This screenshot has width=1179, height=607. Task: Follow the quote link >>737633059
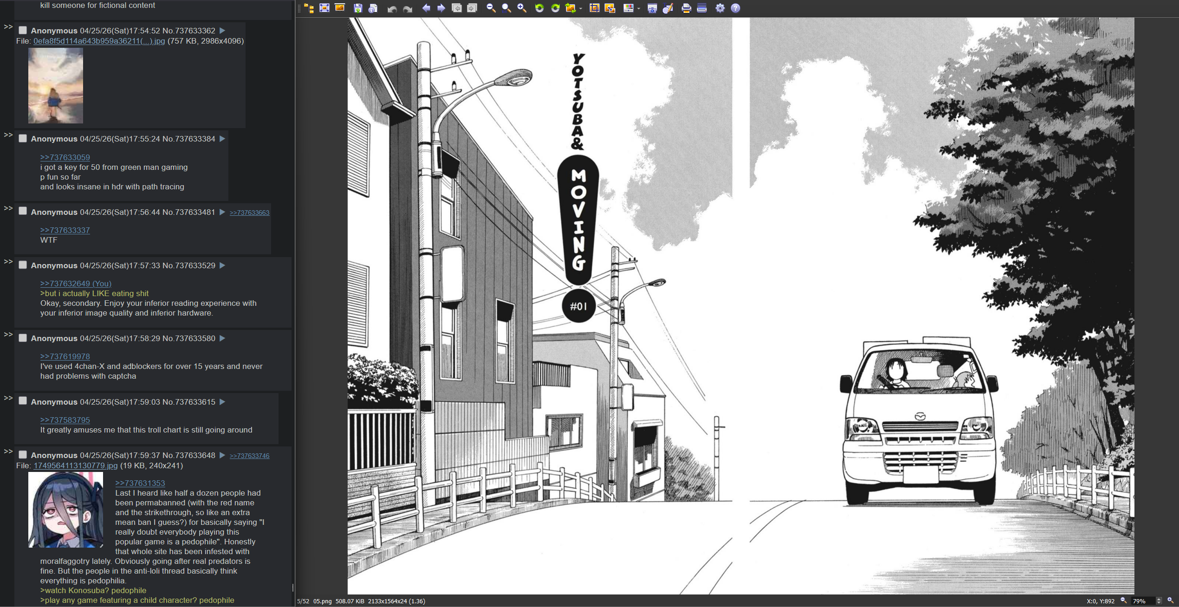[x=65, y=157]
